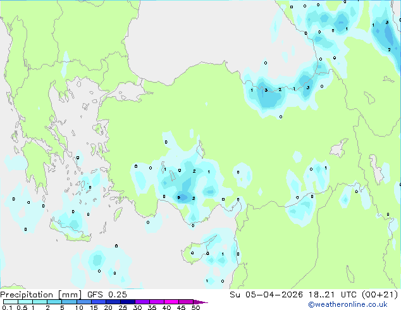Click the '40' legend scale label
Image resolution: width=401 pixels, height=310 pixels.
(x=166, y=307)
